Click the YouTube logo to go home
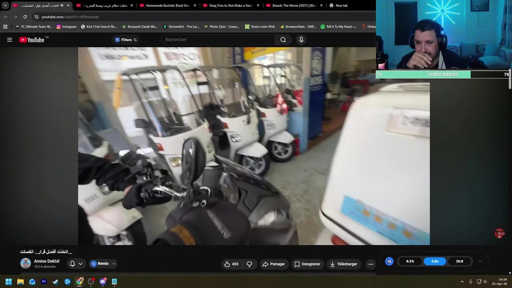The width and height of the screenshot is (512, 288). point(32,40)
